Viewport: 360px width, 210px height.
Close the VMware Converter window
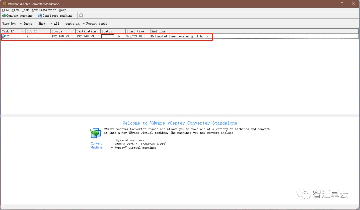tap(353, 4)
